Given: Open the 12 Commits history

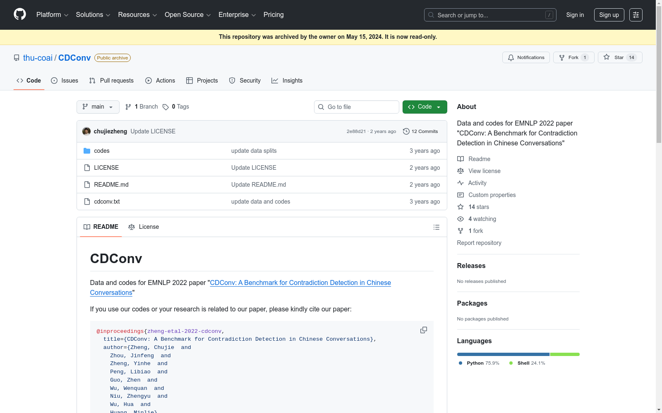Looking at the screenshot, I should click(420, 131).
